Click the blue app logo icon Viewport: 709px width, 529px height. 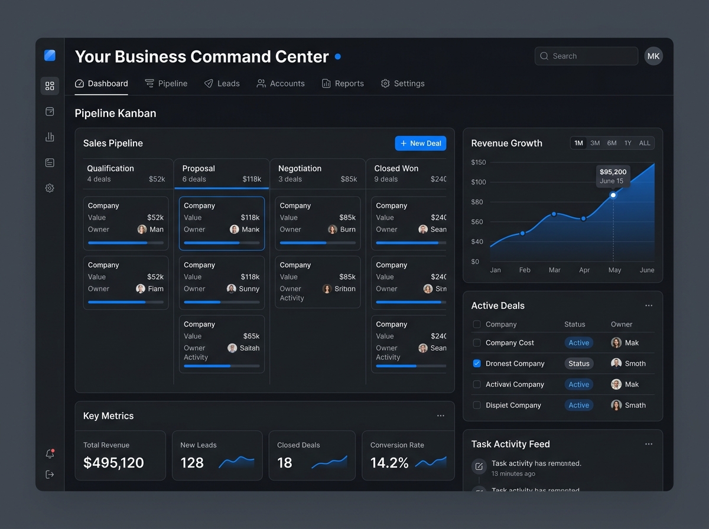[50, 55]
